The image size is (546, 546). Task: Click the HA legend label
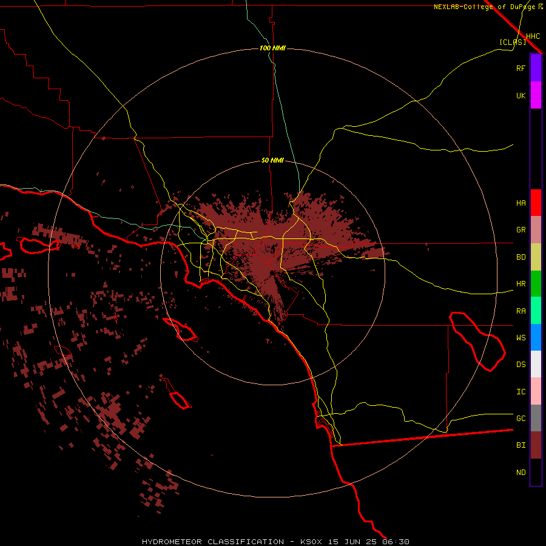(x=521, y=203)
